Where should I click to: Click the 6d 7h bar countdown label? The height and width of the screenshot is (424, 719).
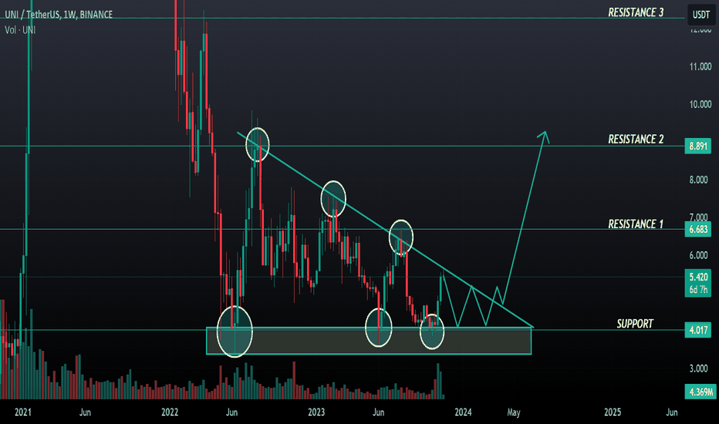point(698,290)
